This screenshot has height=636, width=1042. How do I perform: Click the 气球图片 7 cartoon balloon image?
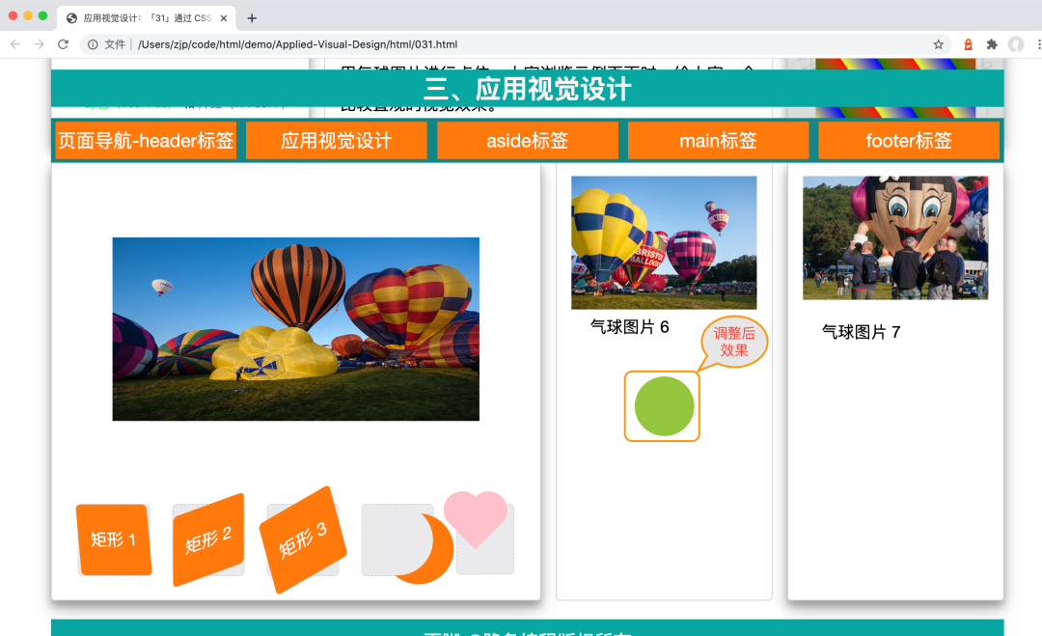pos(895,238)
